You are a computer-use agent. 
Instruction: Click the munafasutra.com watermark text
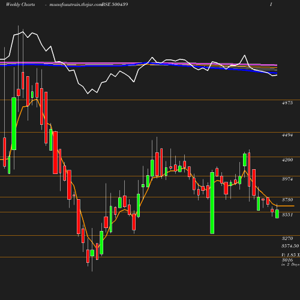click(x=76, y=5)
